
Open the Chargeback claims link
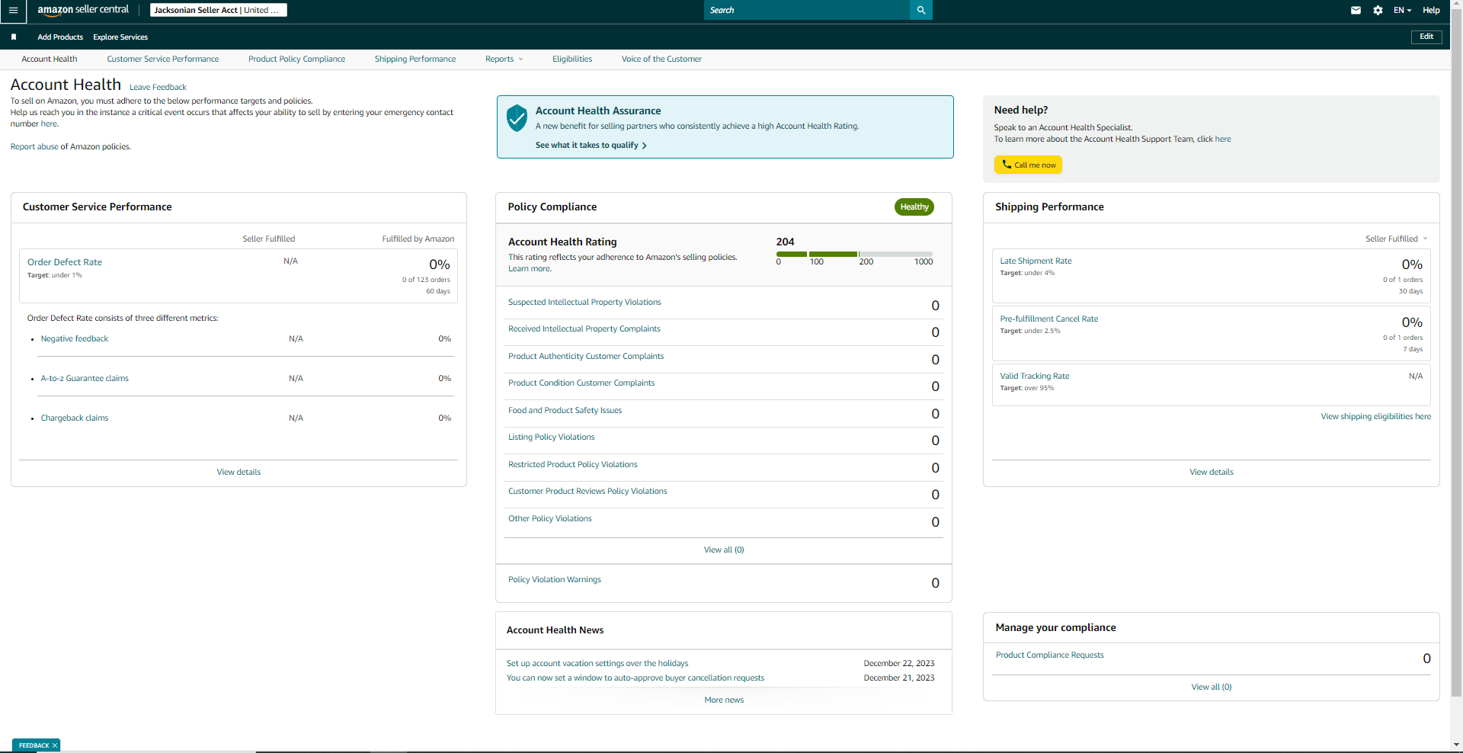click(x=75, y=418)
